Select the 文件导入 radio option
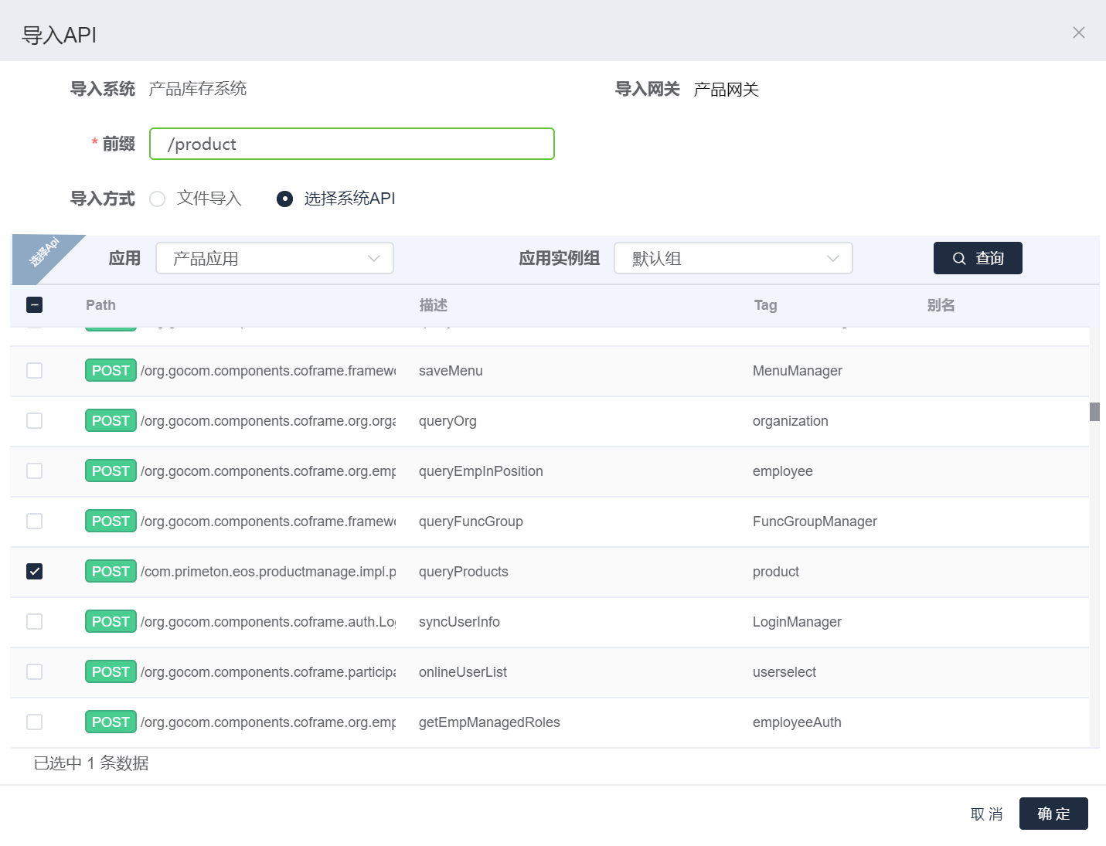This screenshot has height=846, width=1106. (158, 199)
